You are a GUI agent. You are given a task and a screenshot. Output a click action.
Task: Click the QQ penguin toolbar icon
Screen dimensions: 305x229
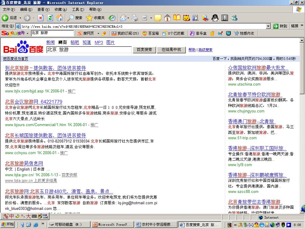(x=215, y=18)
